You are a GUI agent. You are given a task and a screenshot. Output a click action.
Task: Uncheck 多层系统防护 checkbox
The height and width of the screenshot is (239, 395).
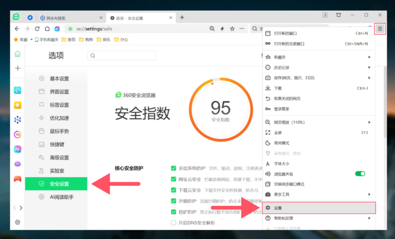pos(173,168)
